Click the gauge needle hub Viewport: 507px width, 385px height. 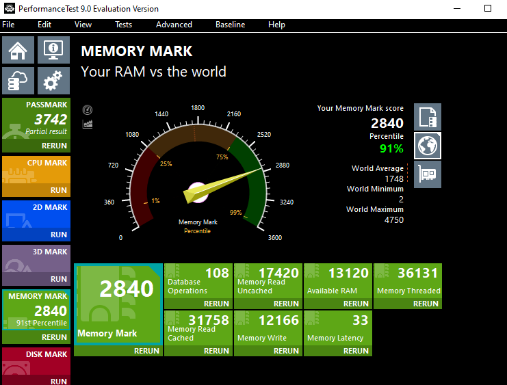198,192
